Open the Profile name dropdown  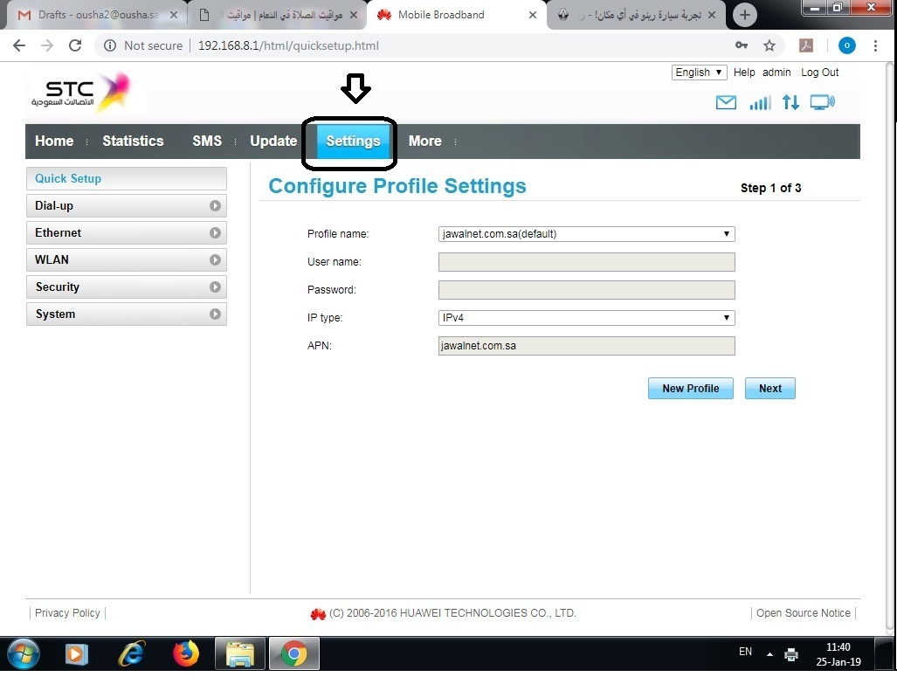(x=586, y=234)
